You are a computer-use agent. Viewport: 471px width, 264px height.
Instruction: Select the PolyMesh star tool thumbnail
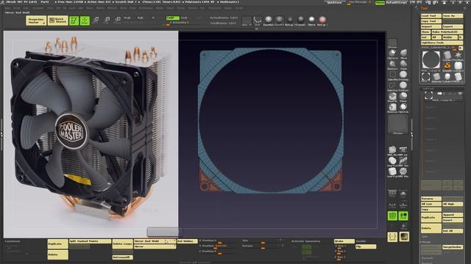(458, 55)
